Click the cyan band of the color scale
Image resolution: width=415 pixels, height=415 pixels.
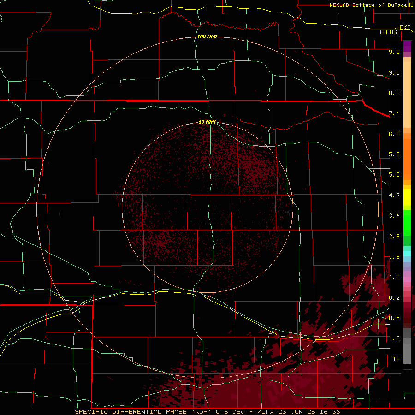tap(407, 254)
